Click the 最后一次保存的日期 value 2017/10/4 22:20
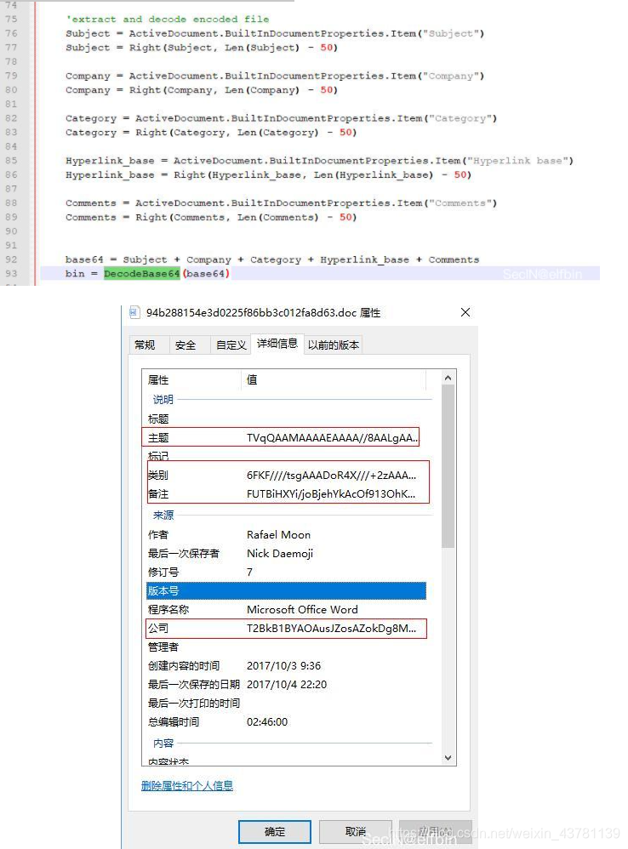Viewport: 628px width, 849px height. tap(287, 685)
